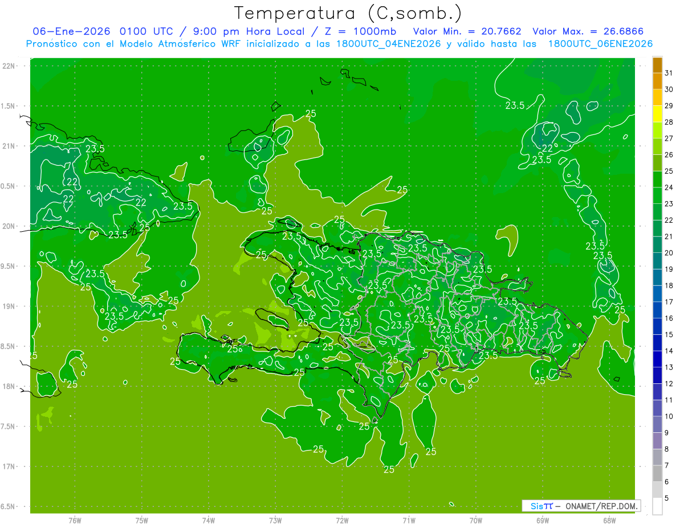This screenshot has width=684, height=528.
Task: Click the color scale label "27"
Action: point(669,138)
